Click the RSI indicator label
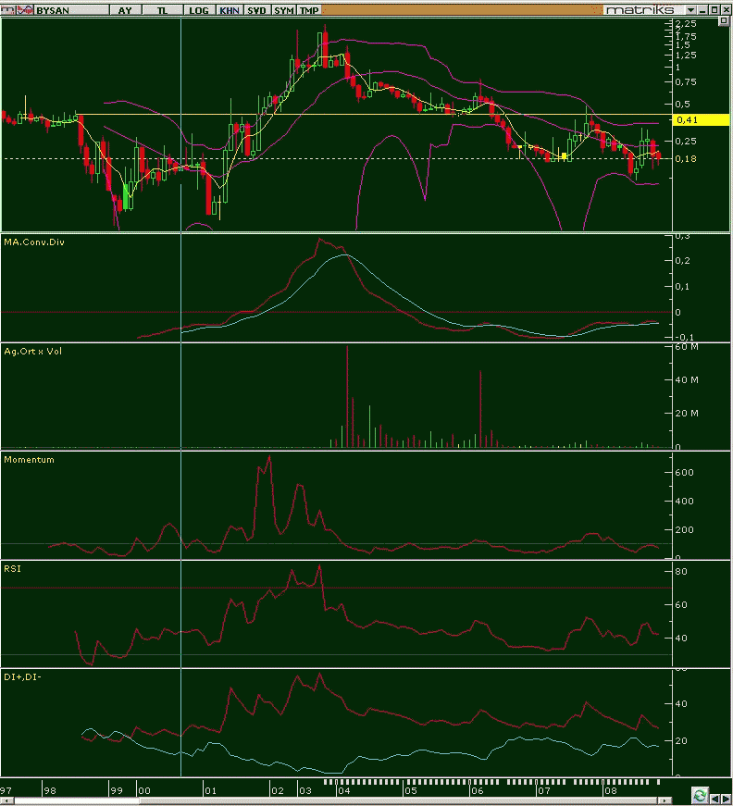733x806 pixels. point(12,568)
